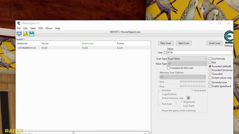Click the First value 8118 cell
The width and height of the screenshot is (239, 134).
[x=119, y=48]
